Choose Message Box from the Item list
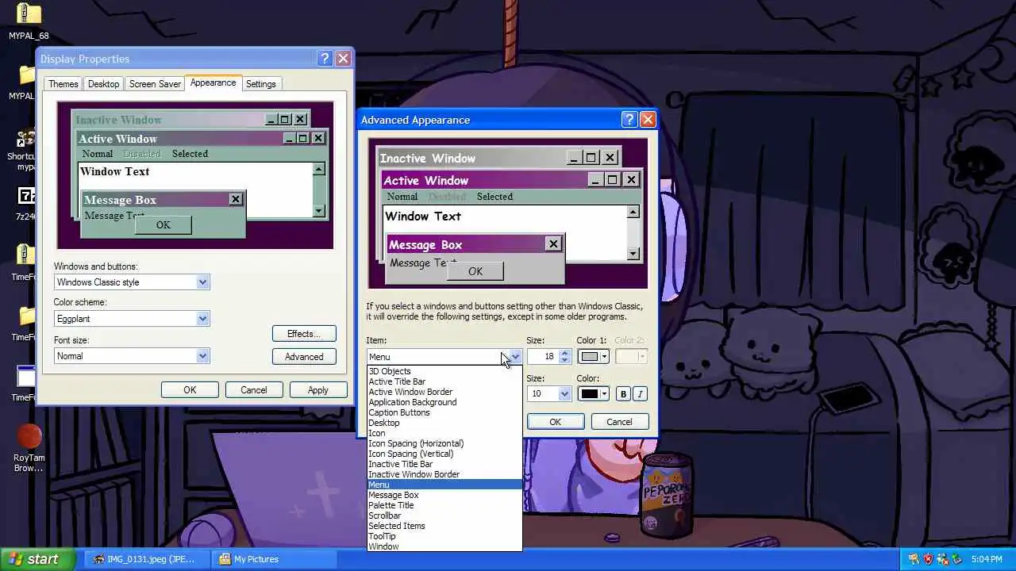Screen dimensions: 1016x571 pyautogui.click(x=444, y=495)
